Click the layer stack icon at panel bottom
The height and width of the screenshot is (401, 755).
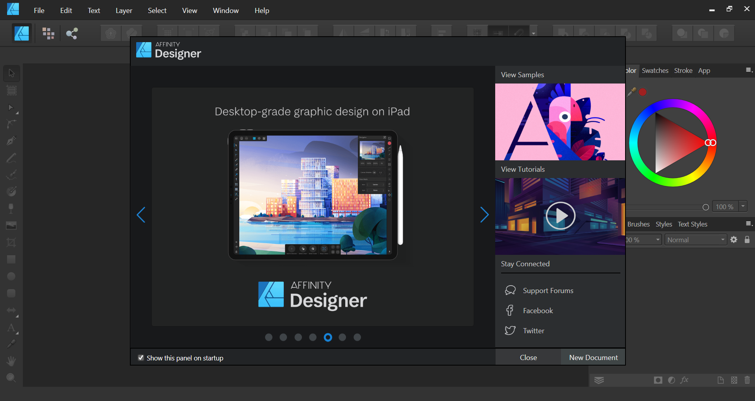click(599, 380)
